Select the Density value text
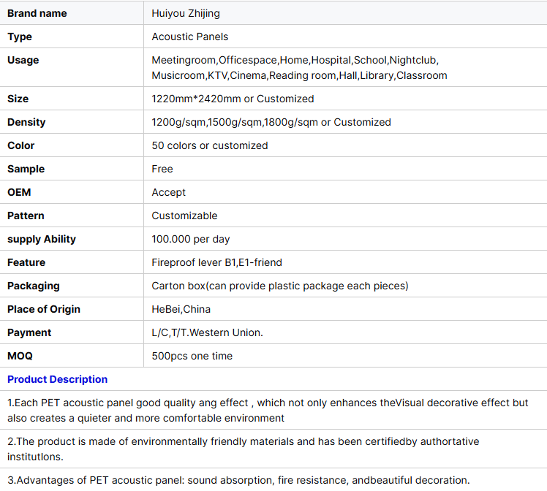Image resolution: width=547 pixels, height=491 pixels. pos(271,122)
